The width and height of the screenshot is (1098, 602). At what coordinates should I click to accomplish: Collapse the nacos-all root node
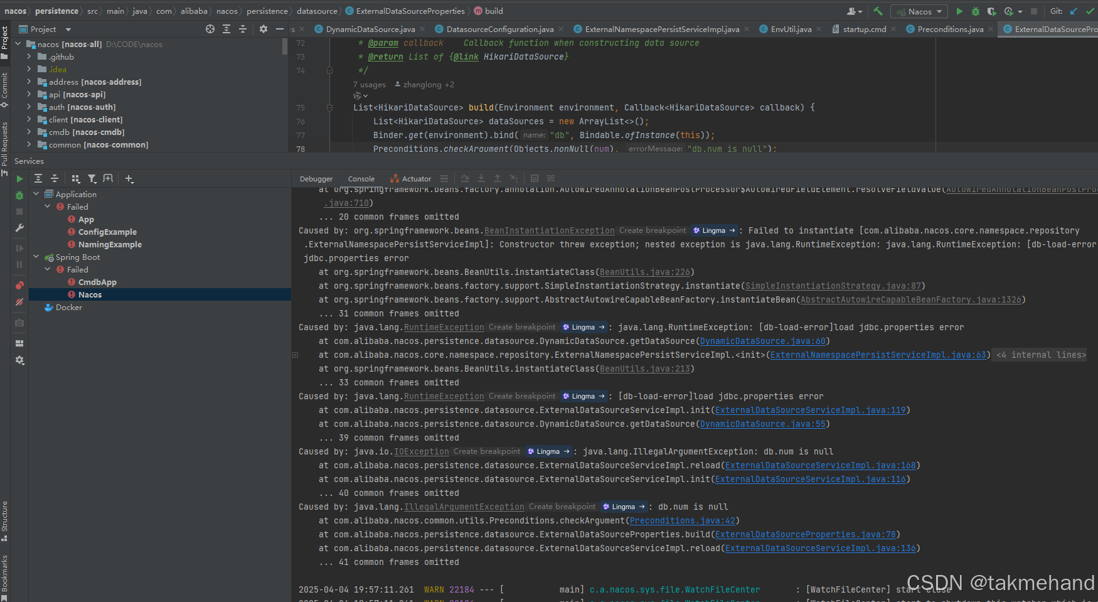click(18, 44)
